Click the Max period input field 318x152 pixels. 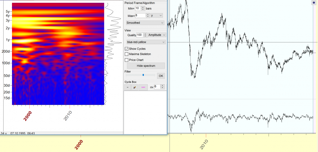140,16
